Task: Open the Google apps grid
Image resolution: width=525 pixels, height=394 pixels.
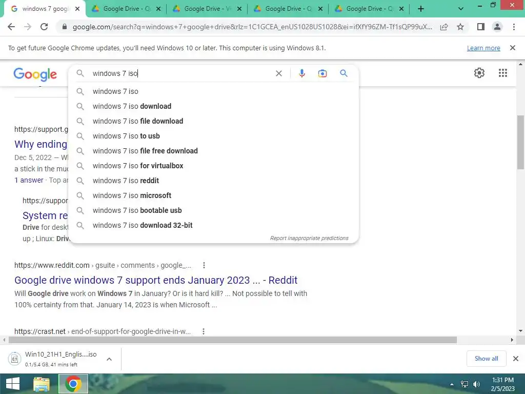Action: [x=502, y=73]
